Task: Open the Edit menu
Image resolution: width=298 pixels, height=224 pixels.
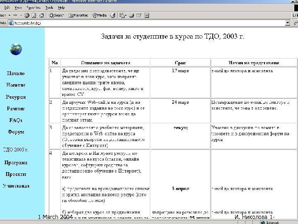Action: click(x=7, y=7)
